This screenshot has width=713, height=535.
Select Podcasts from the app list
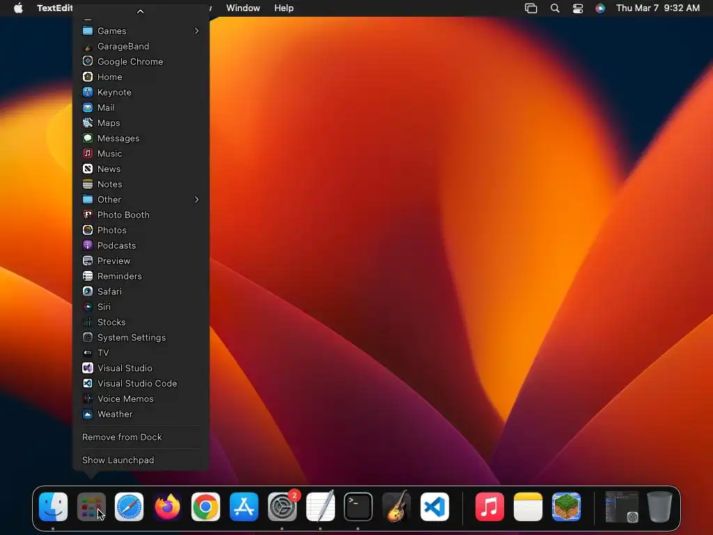141,245
